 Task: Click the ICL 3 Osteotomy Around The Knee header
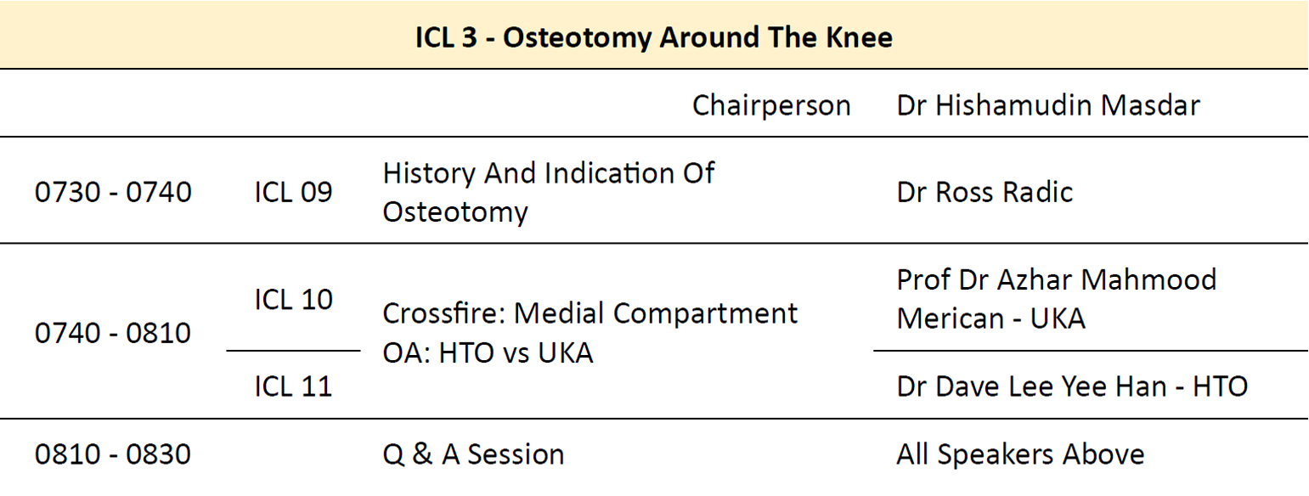click(653, 38)
